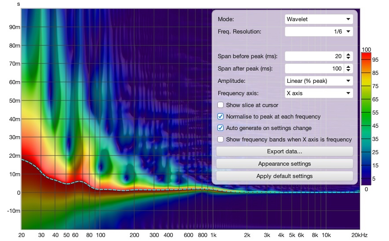Click the Span after peak value field

[x=314, y=69]
